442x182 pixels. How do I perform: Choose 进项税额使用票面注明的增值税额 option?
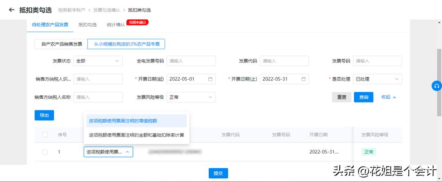(136, 121)
